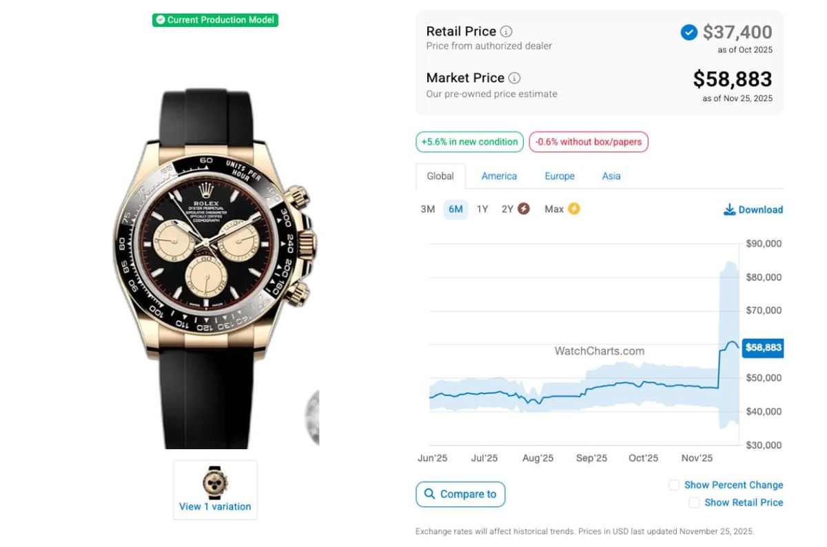
Task: Click the +5.6% in new condition badge
Action: [469, 142]
